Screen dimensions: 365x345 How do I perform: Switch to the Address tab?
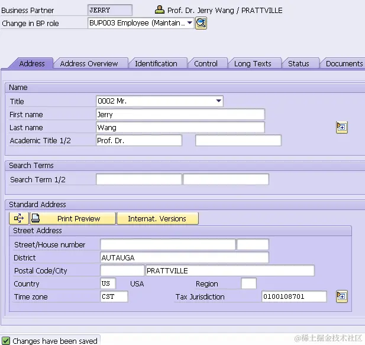click(x=32, y=63)
